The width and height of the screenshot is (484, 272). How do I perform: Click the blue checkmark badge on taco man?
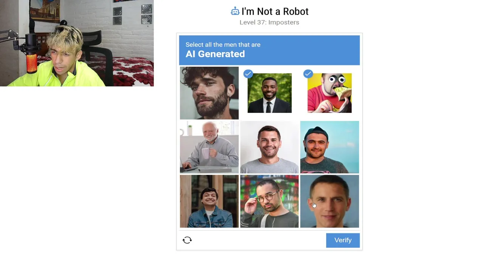[308, 74]
